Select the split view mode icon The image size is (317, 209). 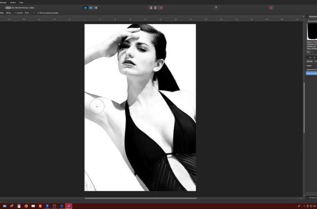tap(91, 8)
